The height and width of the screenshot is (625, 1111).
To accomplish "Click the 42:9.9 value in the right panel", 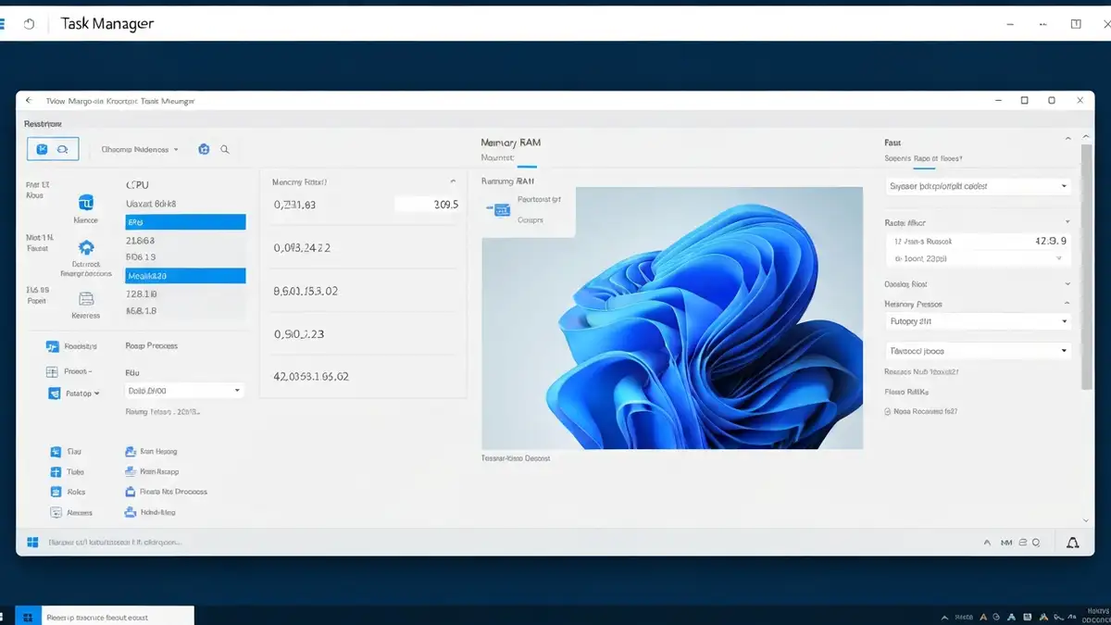I will pyautogui.click(x=1051, y=240).
